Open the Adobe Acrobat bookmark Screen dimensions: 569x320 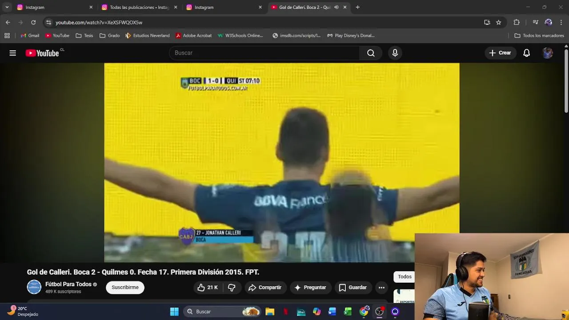pos(193,36)
